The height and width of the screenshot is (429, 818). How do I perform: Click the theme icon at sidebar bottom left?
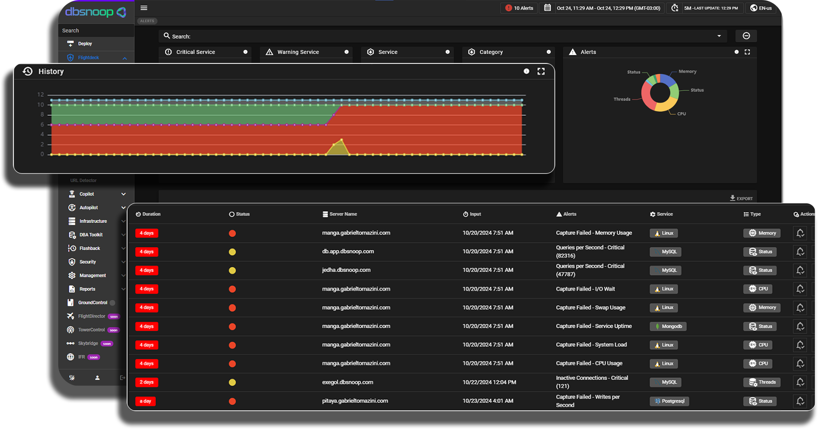coord(72,378)
